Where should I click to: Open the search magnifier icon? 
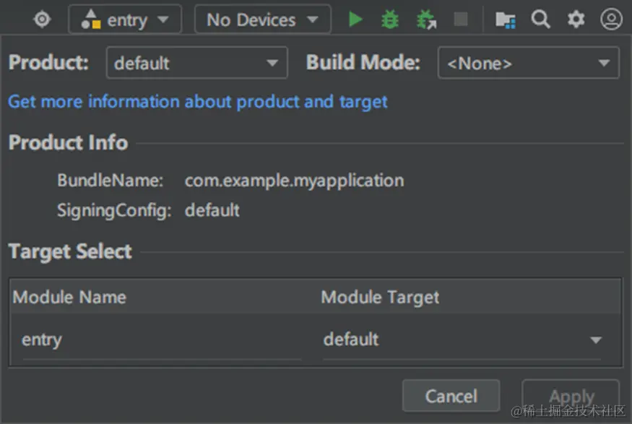540,20
